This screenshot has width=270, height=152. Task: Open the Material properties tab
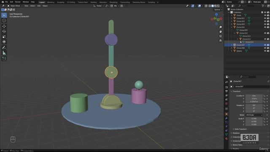(227, 138)
